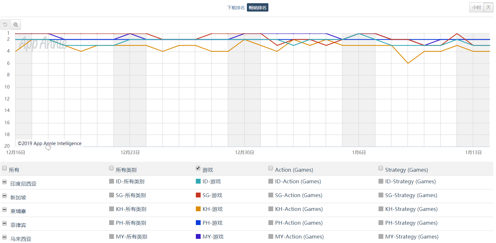Enable the Action (Games) checkbox
496x243 pixels.
click(271, 168)
